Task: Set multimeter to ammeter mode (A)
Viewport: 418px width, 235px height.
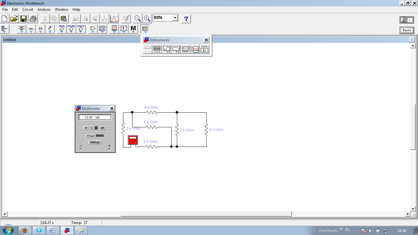Action: pos(86,128)
